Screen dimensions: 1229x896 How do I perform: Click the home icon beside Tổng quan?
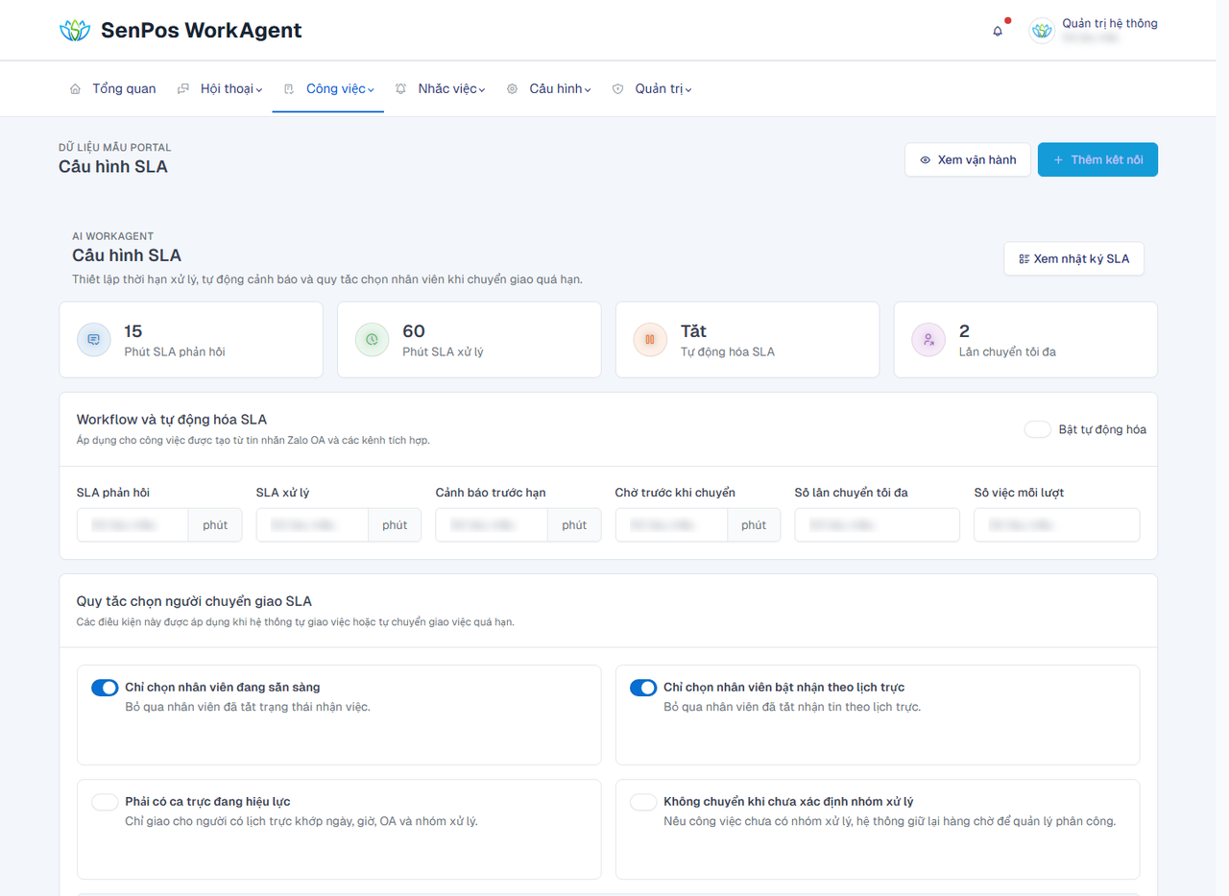(x=75, y=89)
